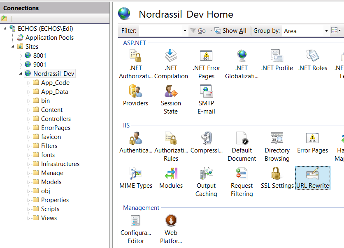The image size is (344, 248).
Task: Open the URL Rewrite feature
Action: click(x=312, y=178)
